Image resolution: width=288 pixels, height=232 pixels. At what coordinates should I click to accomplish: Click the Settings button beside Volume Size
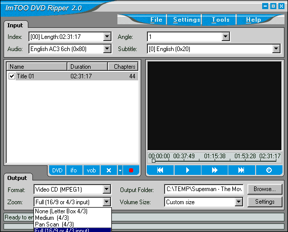[x=265, y=202]
